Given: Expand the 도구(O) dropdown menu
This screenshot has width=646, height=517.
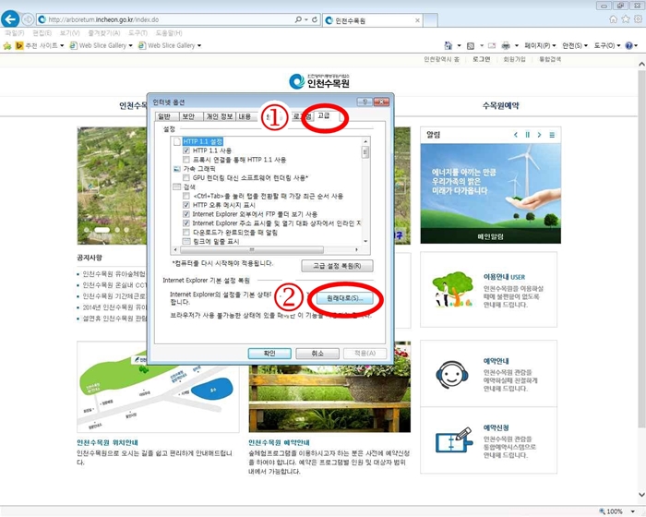Looking at the screenshot, I should [608, 45].
